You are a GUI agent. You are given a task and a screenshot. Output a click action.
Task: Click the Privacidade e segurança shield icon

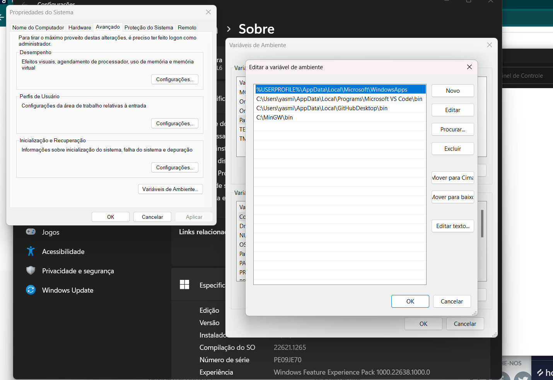pyautogui.click(x=31, y=270)
